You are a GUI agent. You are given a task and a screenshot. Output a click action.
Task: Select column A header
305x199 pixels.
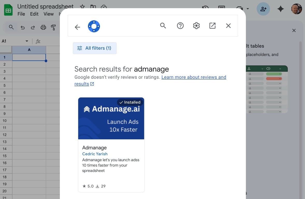[x=29, y=50]
